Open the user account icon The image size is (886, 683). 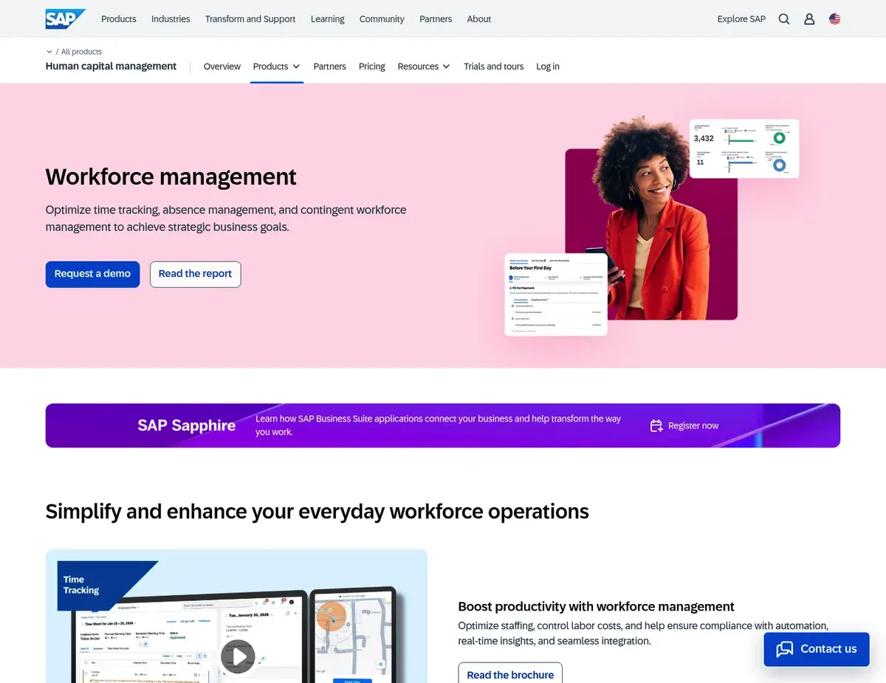point(809,19)
